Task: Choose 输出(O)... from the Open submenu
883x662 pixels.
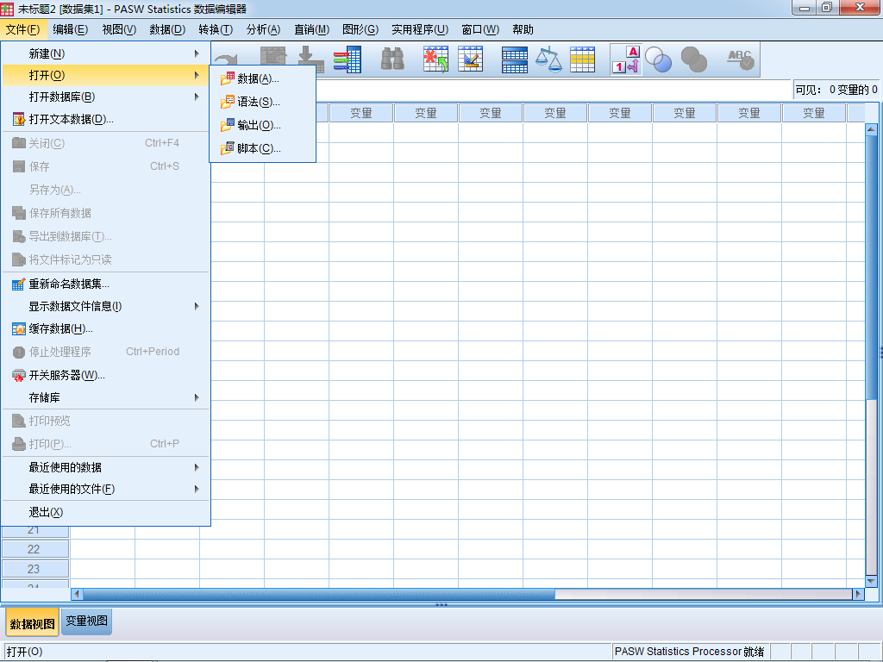Action: (262, 125)
